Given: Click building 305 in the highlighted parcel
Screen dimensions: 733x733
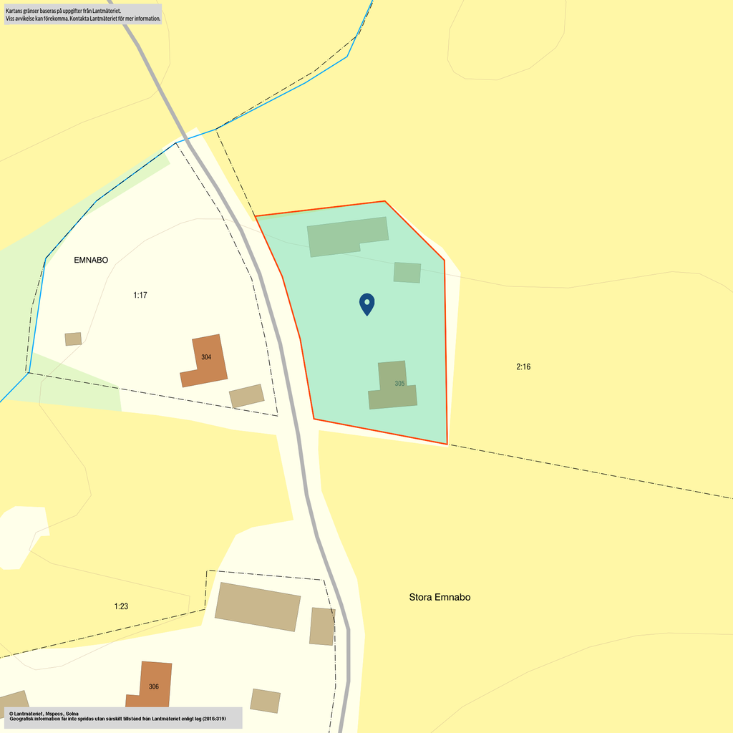Looking at the screenshot, I should (x=394, y=387).
